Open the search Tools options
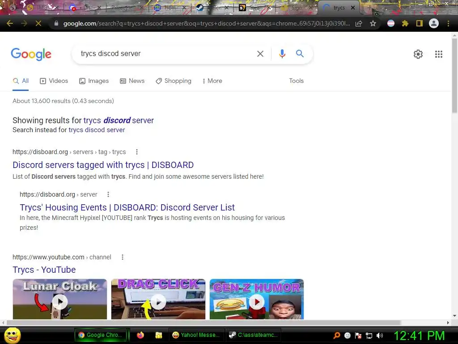This screenshot has height=344, width=458. point(296,81)
